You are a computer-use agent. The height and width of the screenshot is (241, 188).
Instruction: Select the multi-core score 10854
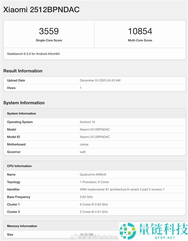pos(140,31)
